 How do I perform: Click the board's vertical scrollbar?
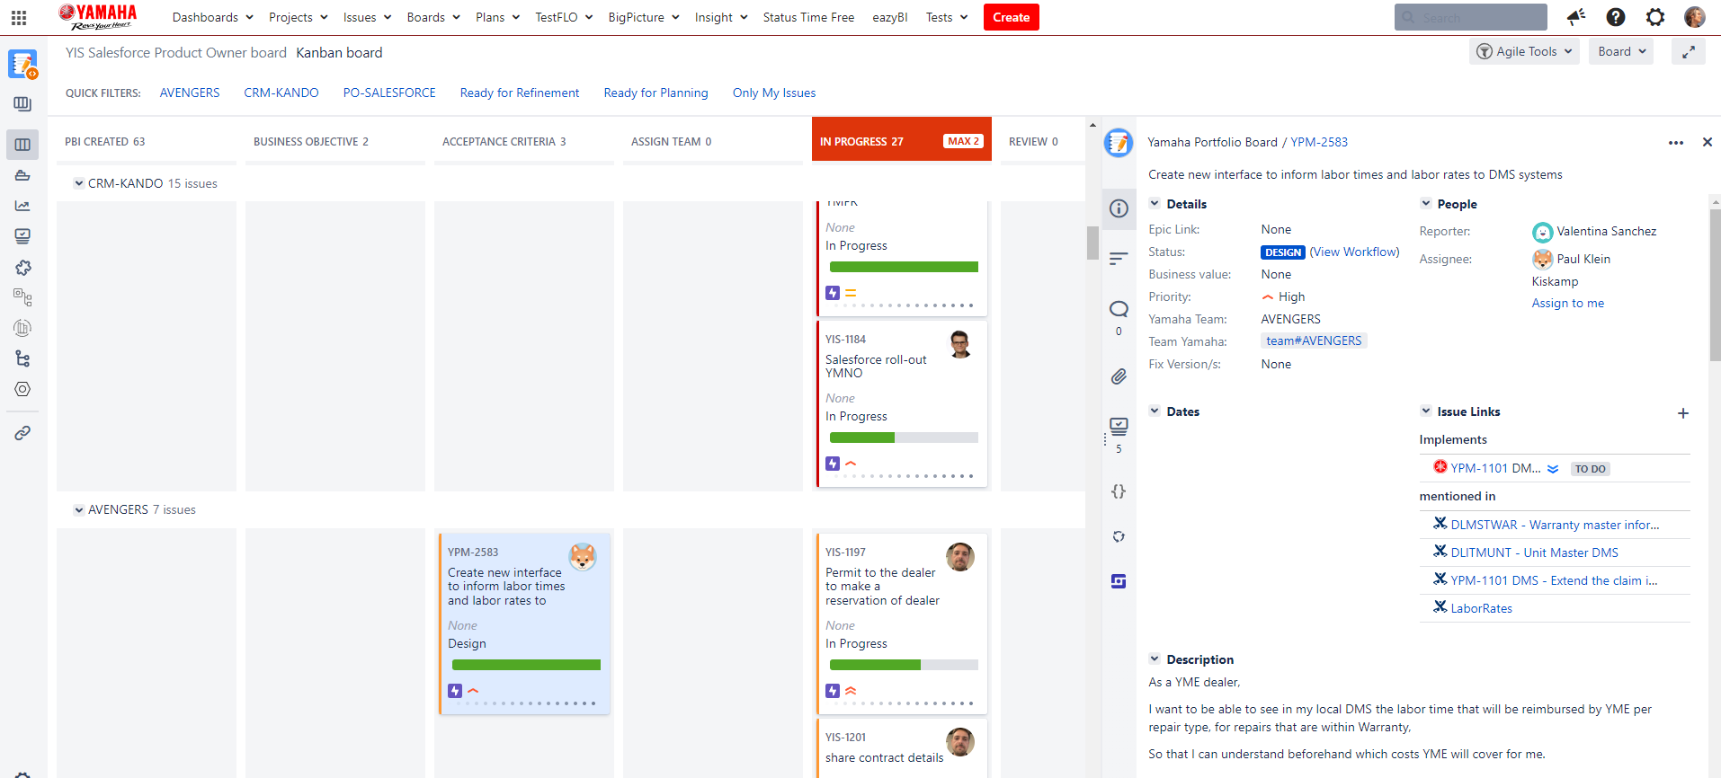click(1092, 243)
